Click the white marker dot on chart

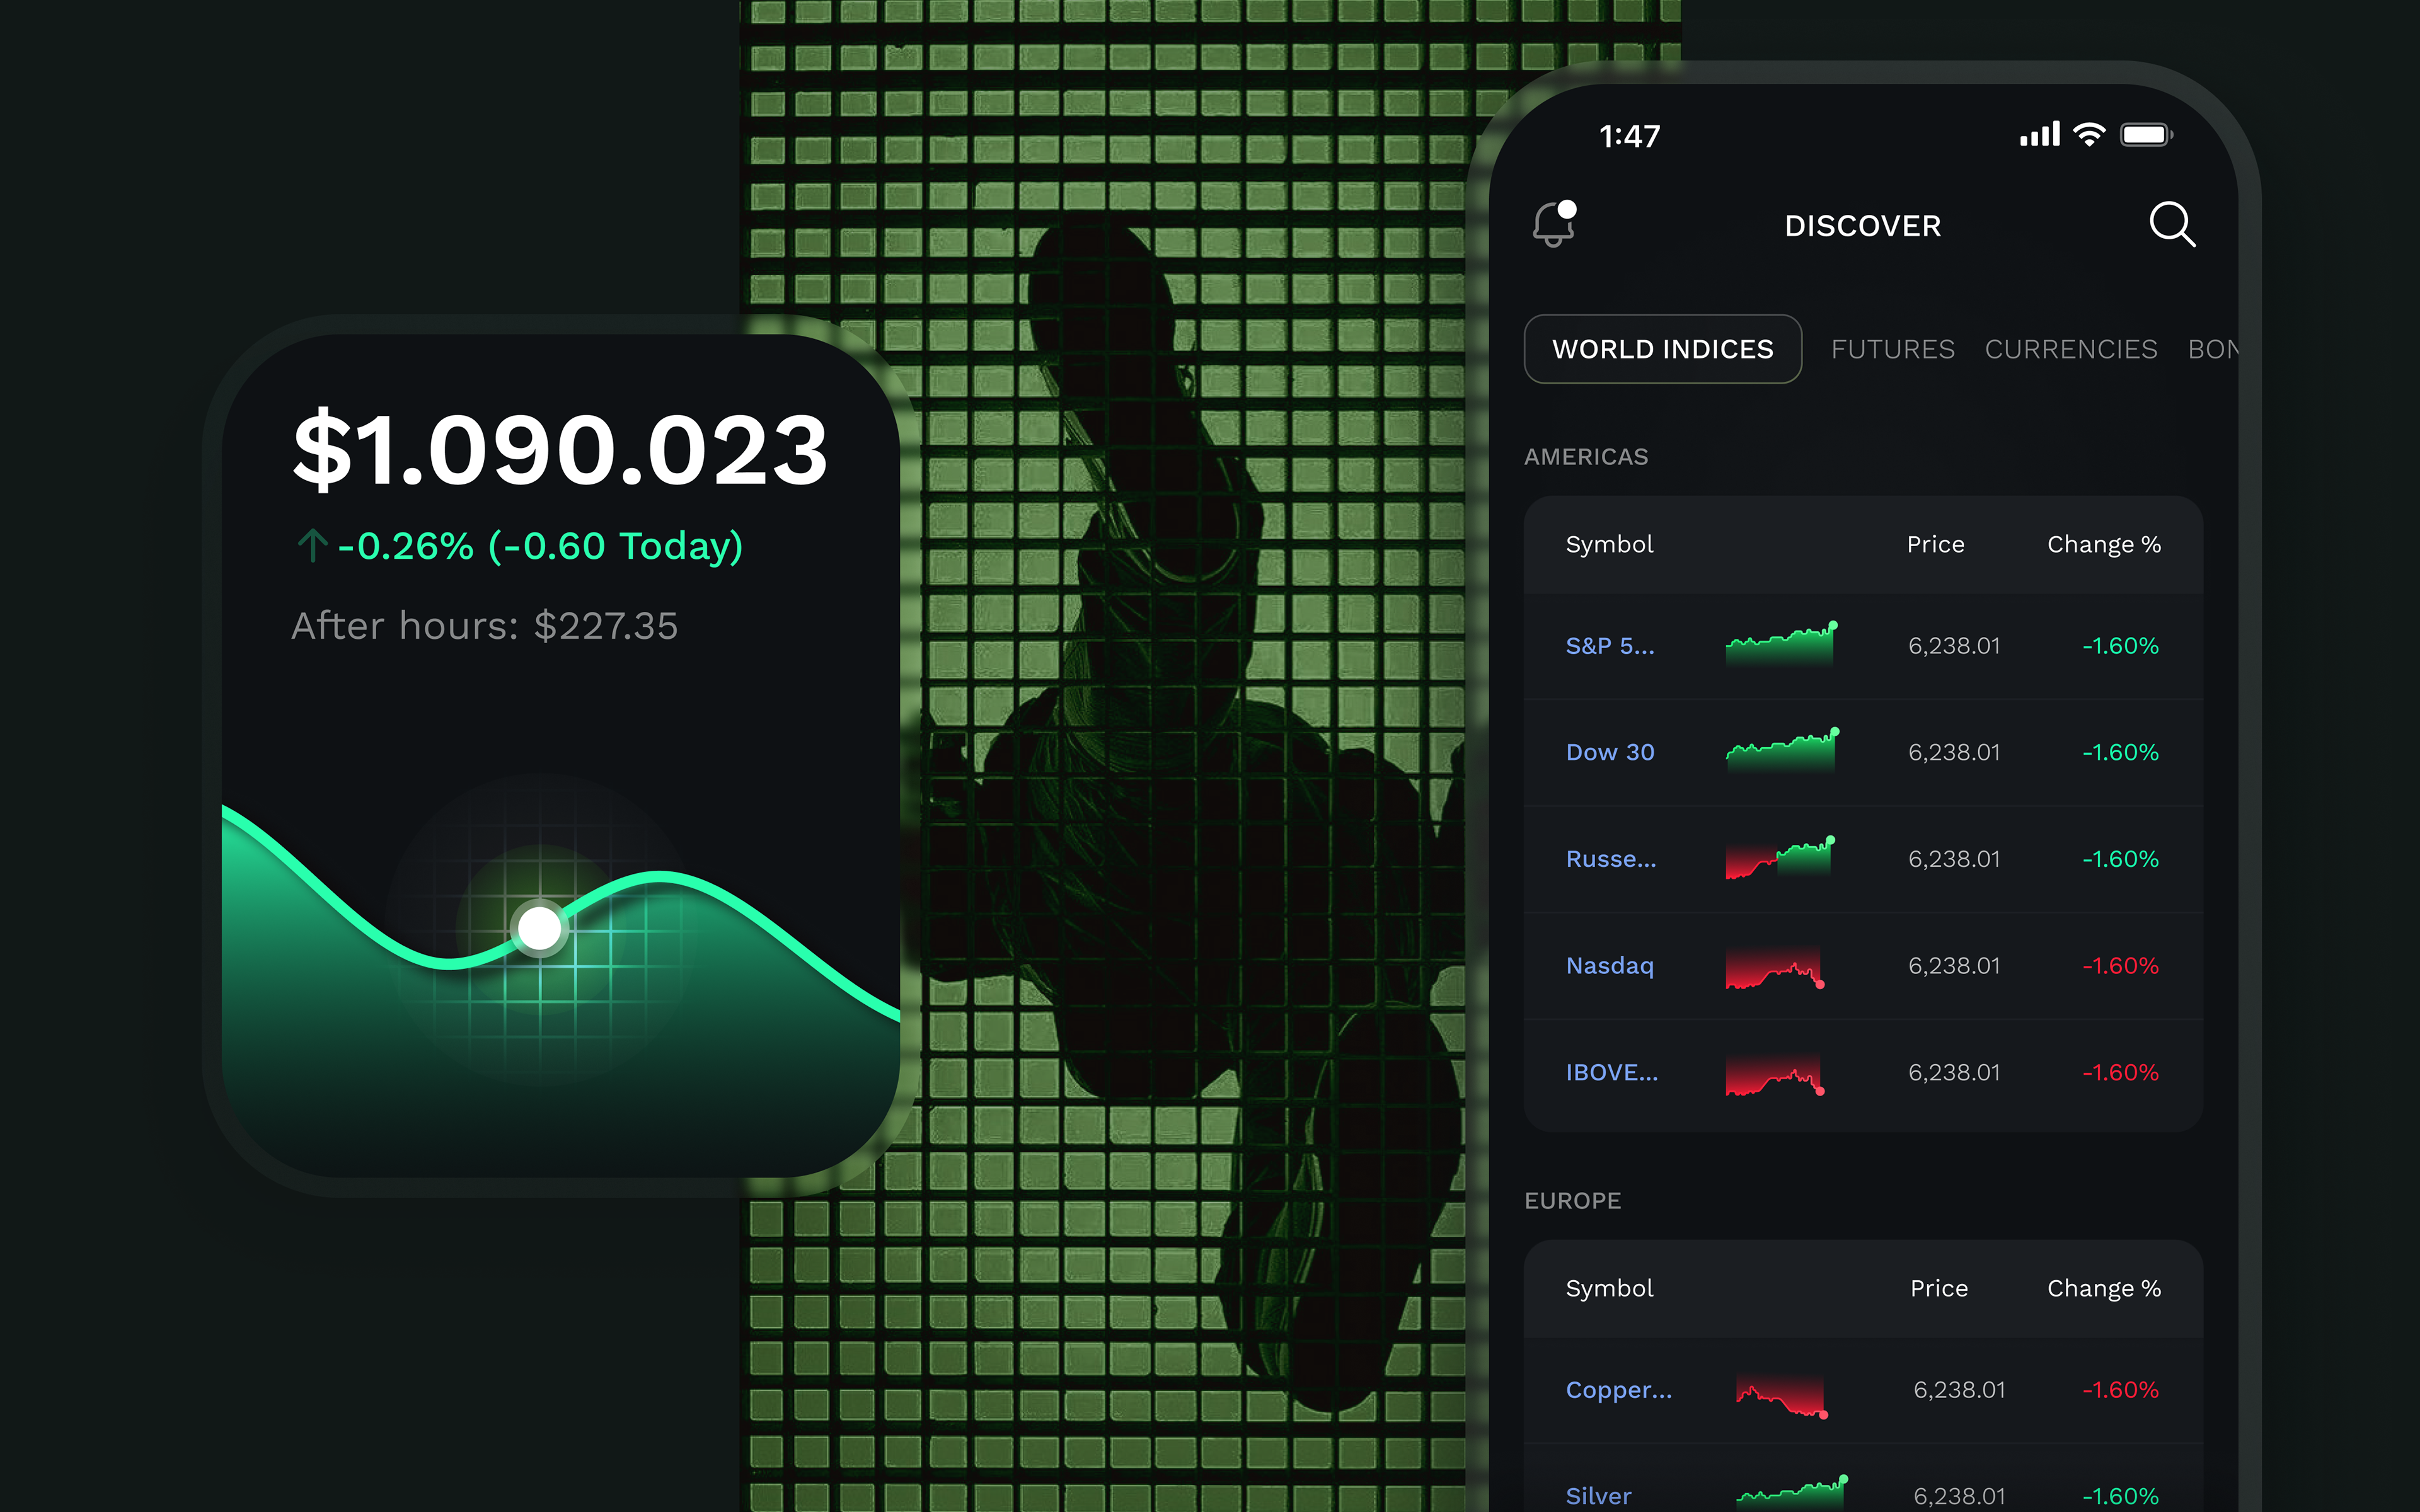(540, 928)
